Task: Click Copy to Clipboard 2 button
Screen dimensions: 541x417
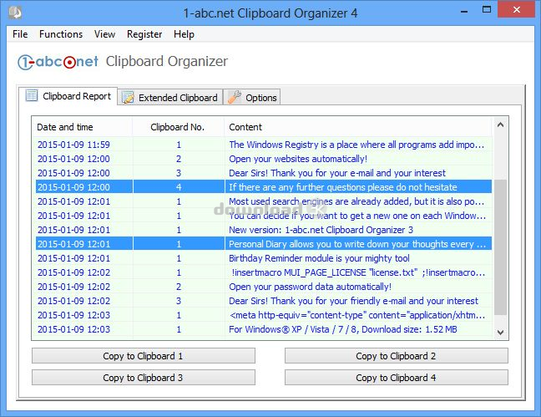Action: (x=396, y=356)
